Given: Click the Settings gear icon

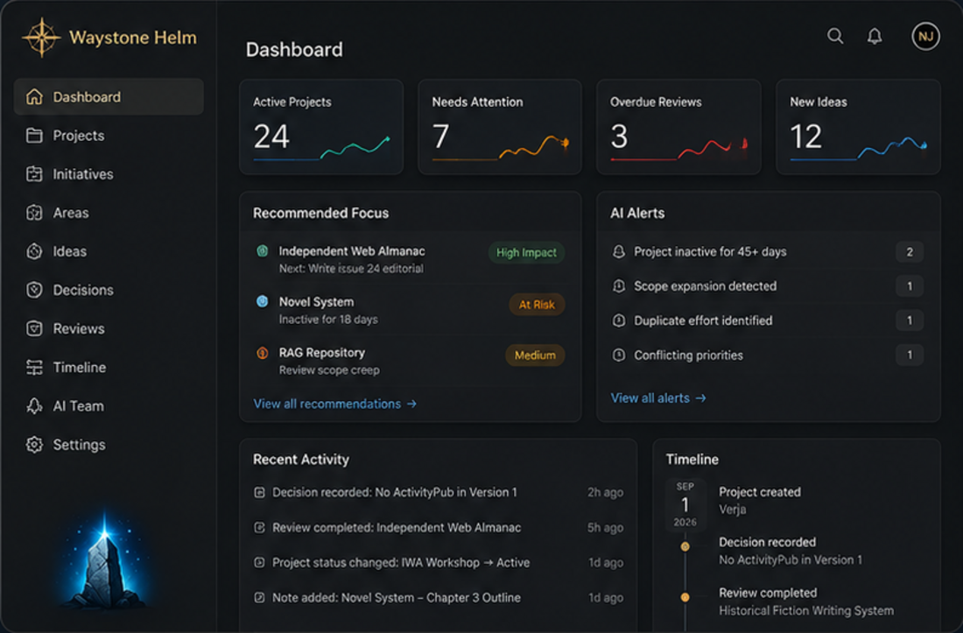Looking at the screenshot, I should point(34,445).
